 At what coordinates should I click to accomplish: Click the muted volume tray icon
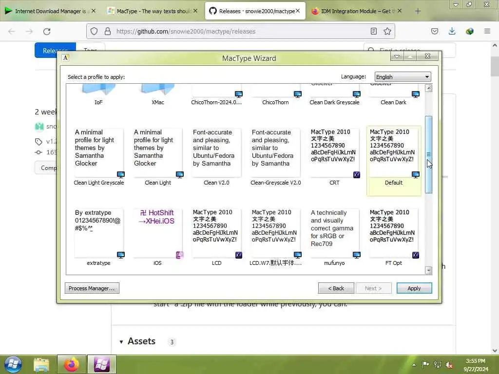[x=449, y=364]
